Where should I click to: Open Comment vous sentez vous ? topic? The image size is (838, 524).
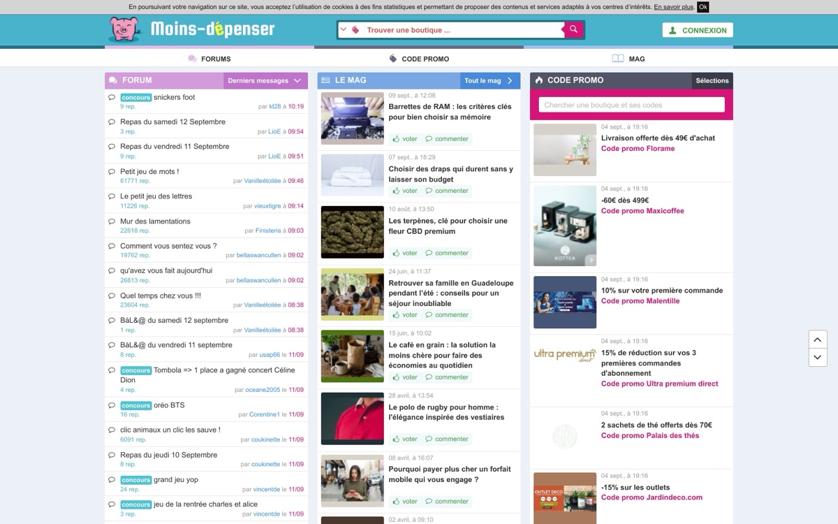(x=168, y=246)
